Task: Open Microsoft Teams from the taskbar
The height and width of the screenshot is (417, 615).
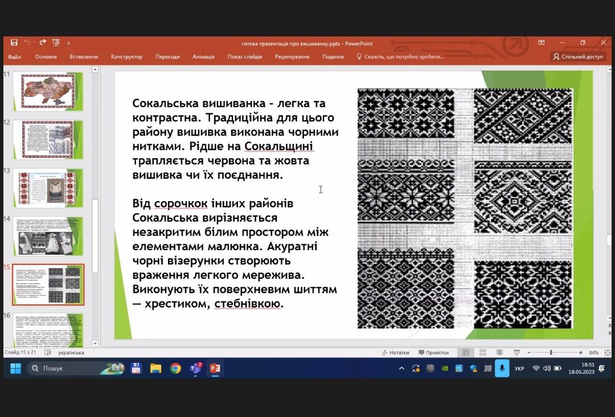Action: [x=195, y=369]
